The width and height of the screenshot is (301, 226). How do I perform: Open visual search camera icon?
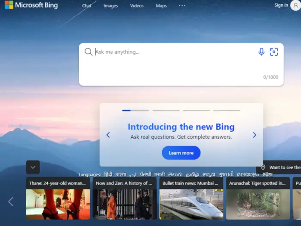click(x=274, y=52)
